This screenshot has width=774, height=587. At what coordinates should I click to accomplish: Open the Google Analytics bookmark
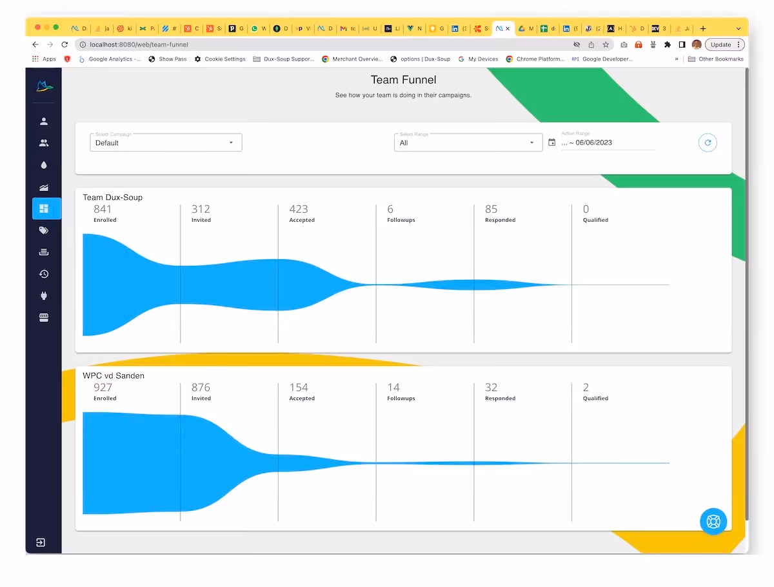pyautogui.click(x=109, y=59)
